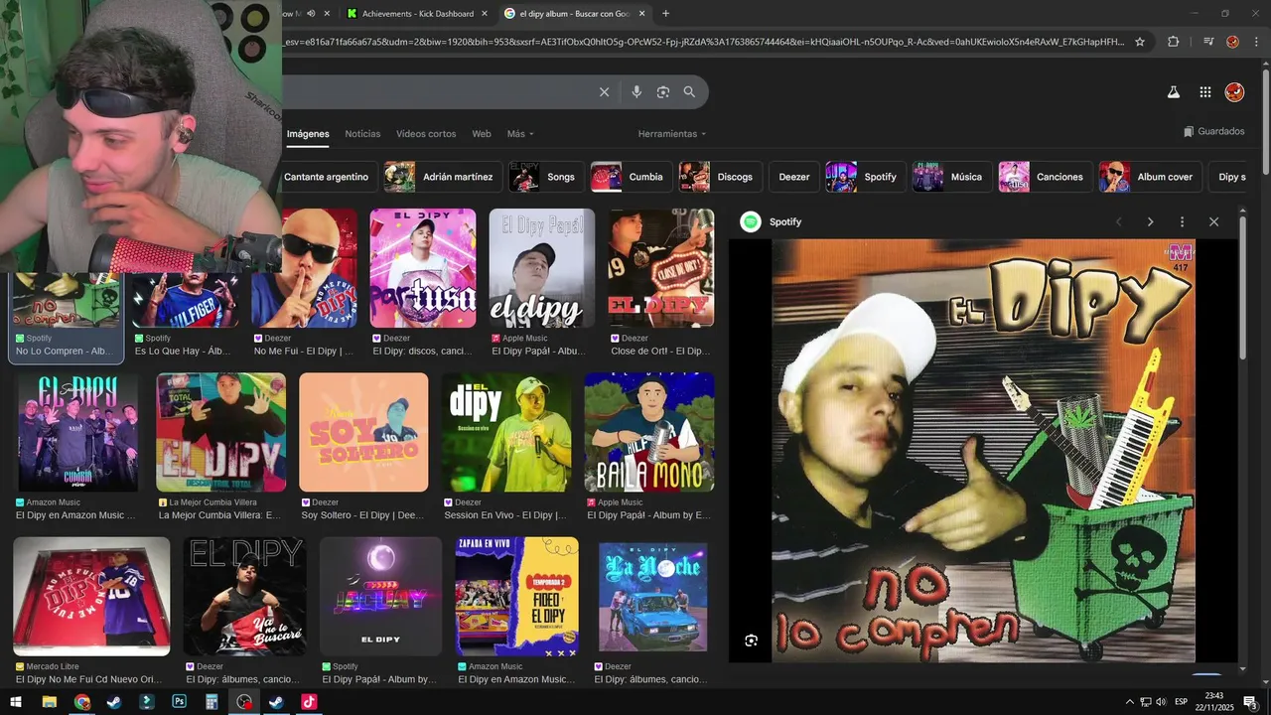Viewport: 1271px width, 715px height.
Task: Open Google Lens image search icon
Action: pos(663,92)
